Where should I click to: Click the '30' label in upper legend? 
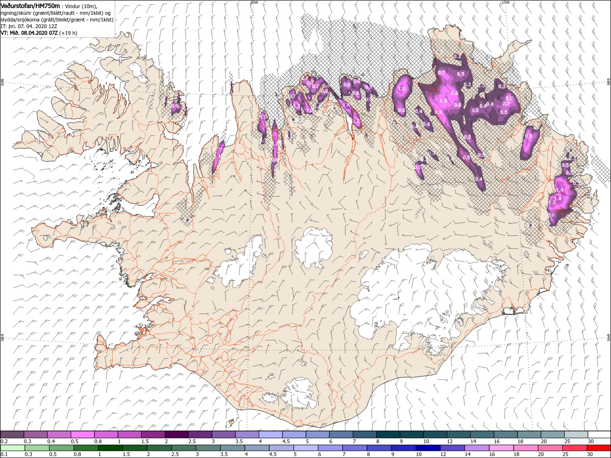[x=590, y=441]
